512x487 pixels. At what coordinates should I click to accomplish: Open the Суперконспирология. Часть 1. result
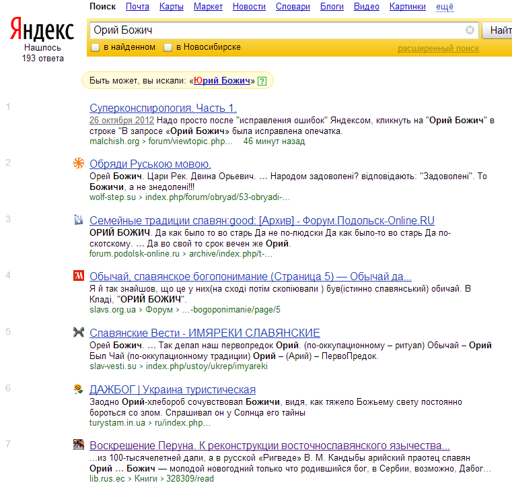tap(163, 108)
